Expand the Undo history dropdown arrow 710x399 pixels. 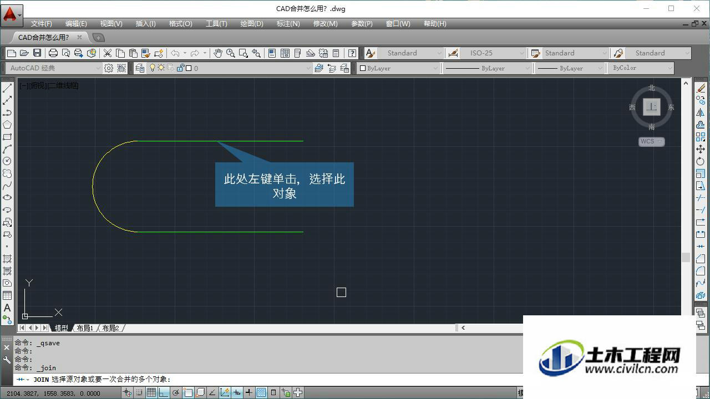tap(185, 53)
